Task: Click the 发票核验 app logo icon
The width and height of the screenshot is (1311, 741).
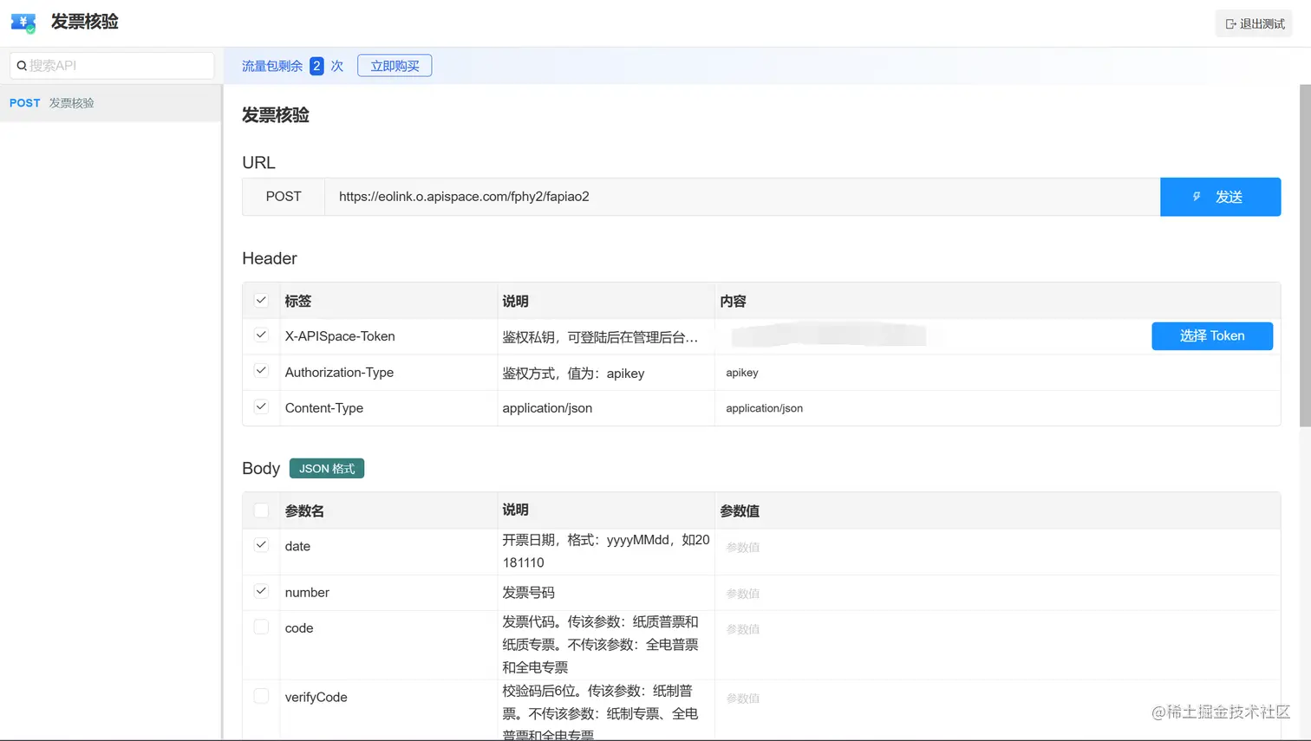Action: 23,23
